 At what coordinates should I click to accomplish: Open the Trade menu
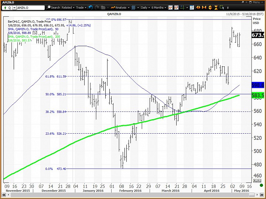tap(81, 8)
